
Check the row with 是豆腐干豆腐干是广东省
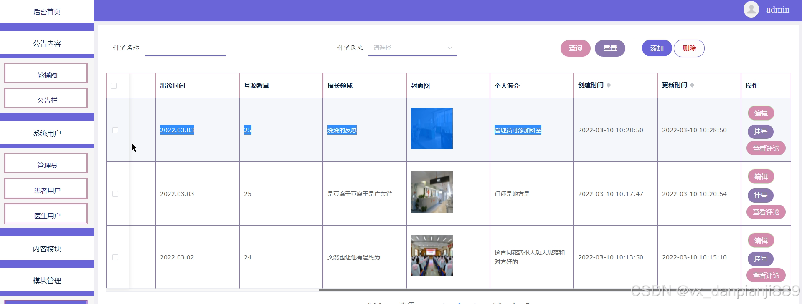point(115,194)
